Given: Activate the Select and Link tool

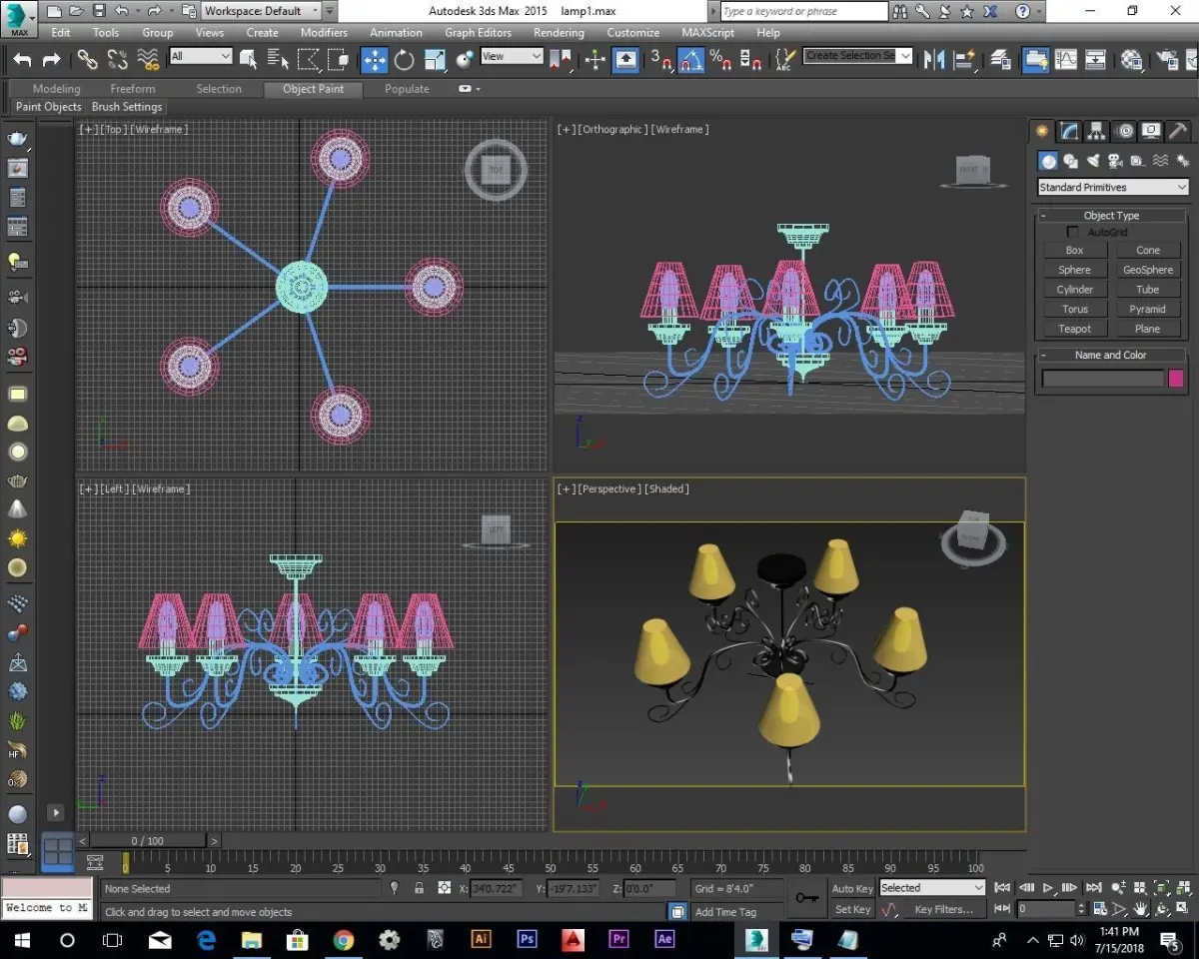Looking at the screenshot, I should click(x=88, y=60).
